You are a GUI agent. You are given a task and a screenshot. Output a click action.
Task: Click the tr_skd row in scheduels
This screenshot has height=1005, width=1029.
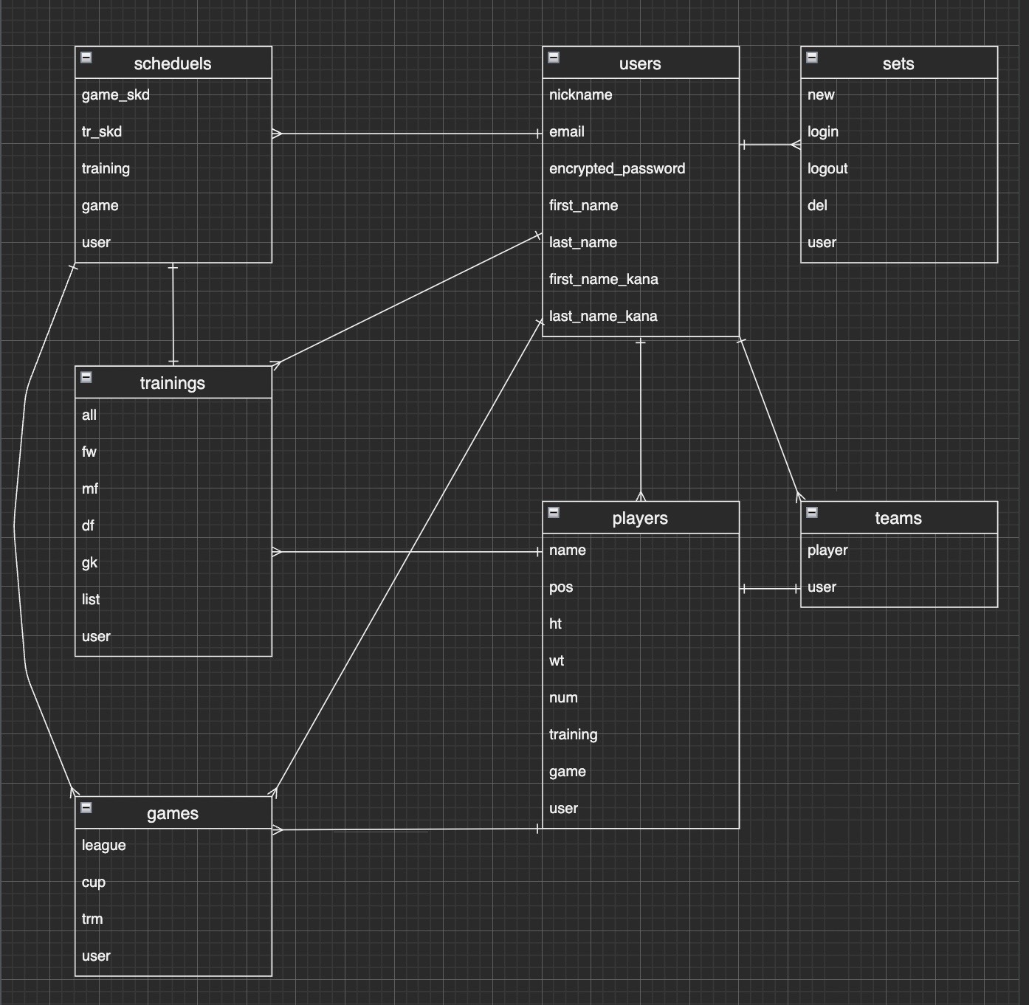coord(101,131)
